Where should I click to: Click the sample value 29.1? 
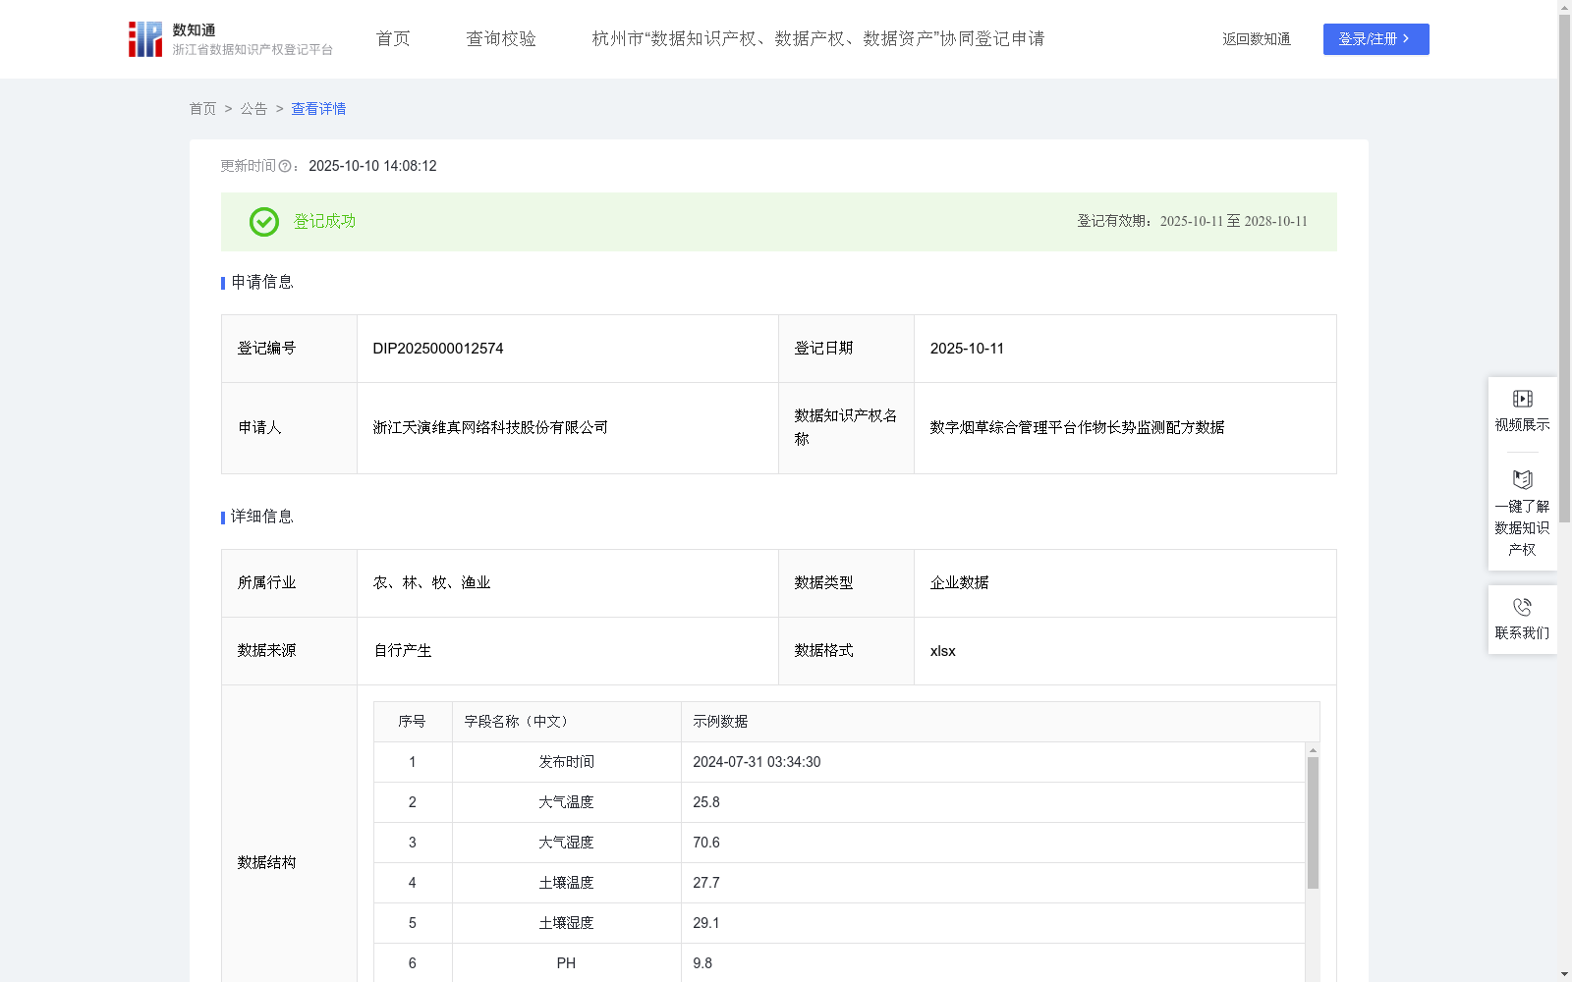pyautogui.click(x=706, y=923)
